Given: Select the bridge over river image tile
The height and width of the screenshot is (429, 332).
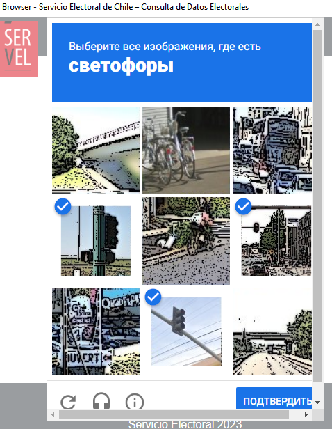Looking at the screenshot, I should (96, 150).
